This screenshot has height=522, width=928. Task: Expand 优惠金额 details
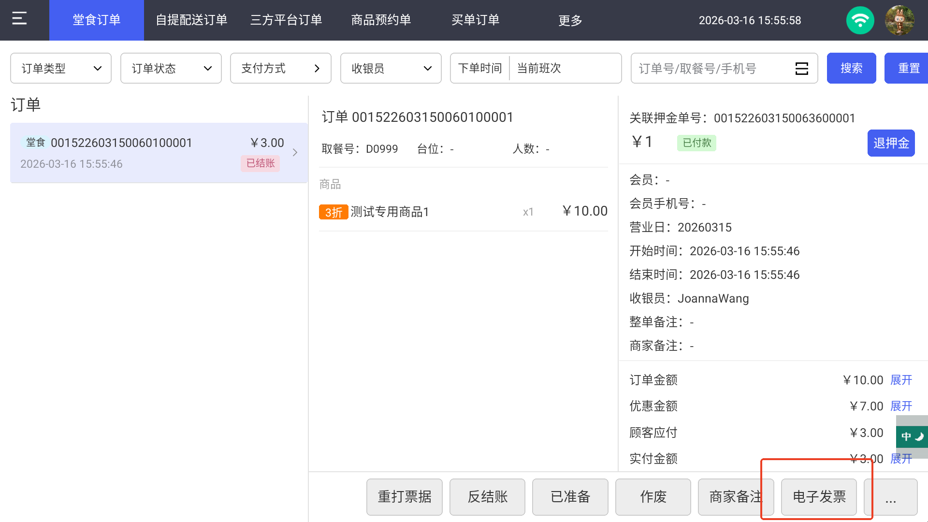[901, 406]
